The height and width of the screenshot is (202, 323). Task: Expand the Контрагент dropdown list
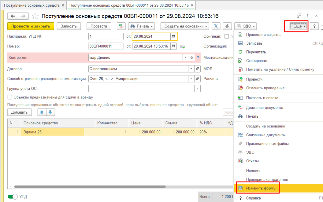tap(185, 58)
